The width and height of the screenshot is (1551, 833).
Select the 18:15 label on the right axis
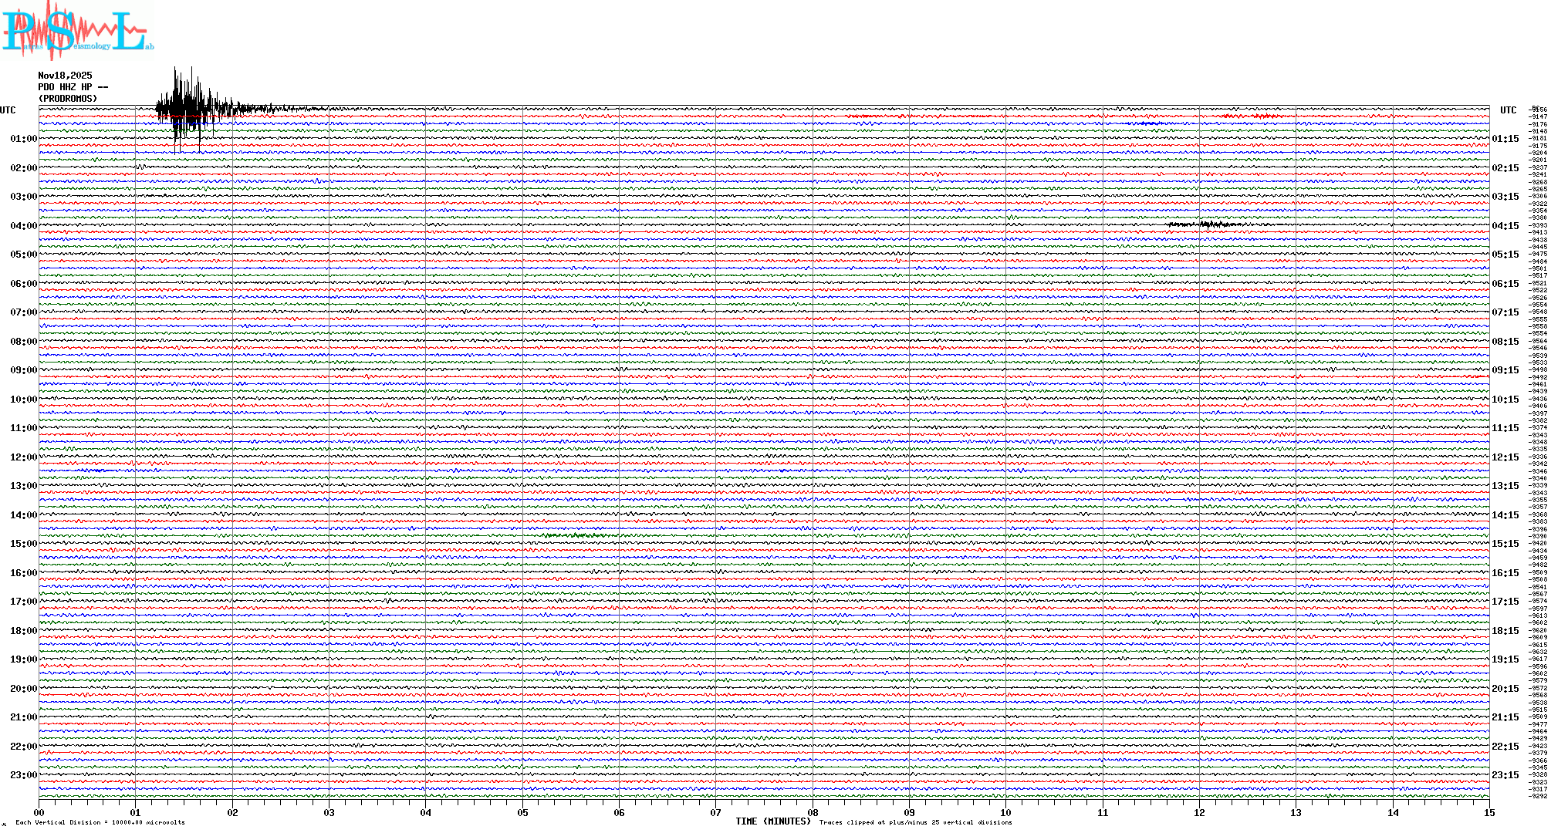[x=1505, y=631]
